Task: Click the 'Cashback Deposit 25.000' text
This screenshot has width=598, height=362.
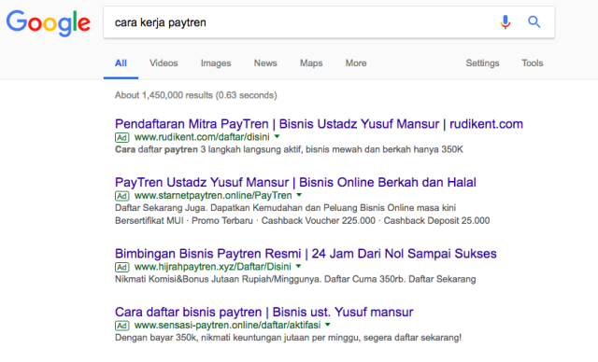Action: (x=436, y=221)
